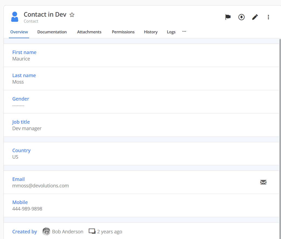The height and width of the screenshot is (239, 281).
Task: Switch to the Documentation tab
Action: 52,32
